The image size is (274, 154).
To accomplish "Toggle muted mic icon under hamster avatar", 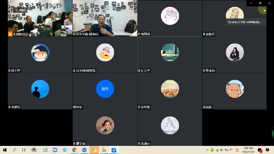I will (139, 34).
